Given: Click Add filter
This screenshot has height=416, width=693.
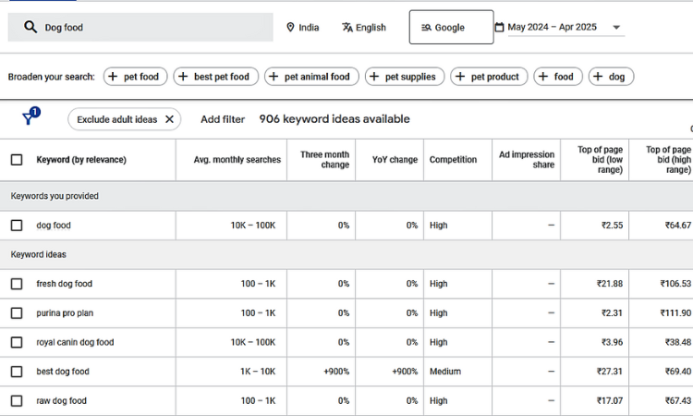Looking at the screenshot, I should [223, 119].
